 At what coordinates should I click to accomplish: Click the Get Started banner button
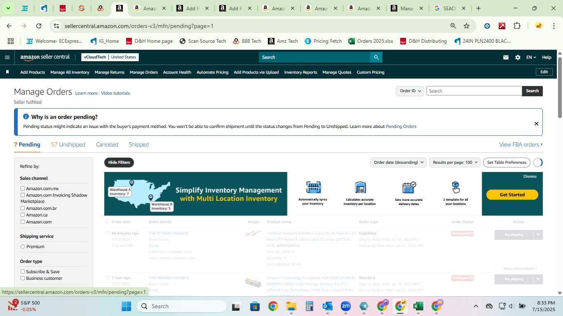point(512,195)
